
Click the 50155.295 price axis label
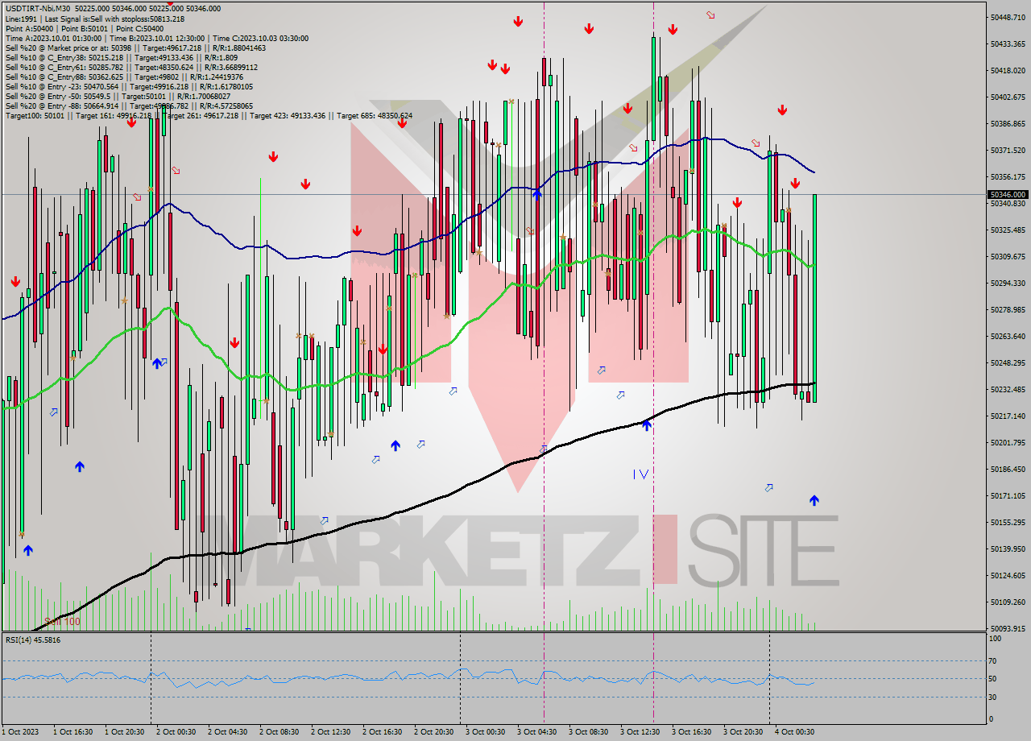click(x=1007, y=522)
